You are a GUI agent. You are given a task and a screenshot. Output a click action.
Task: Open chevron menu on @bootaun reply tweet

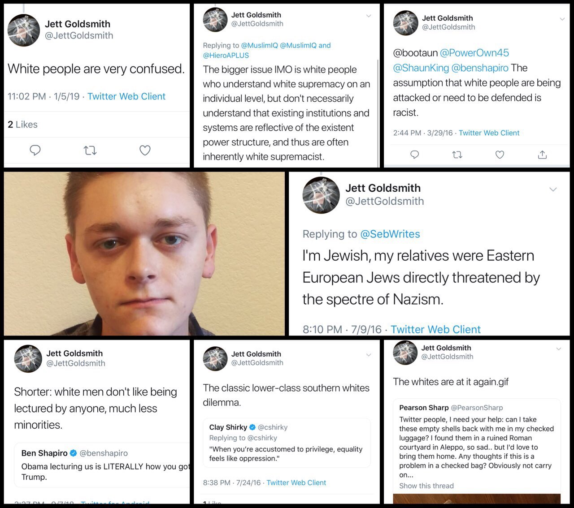coord(562,19)
